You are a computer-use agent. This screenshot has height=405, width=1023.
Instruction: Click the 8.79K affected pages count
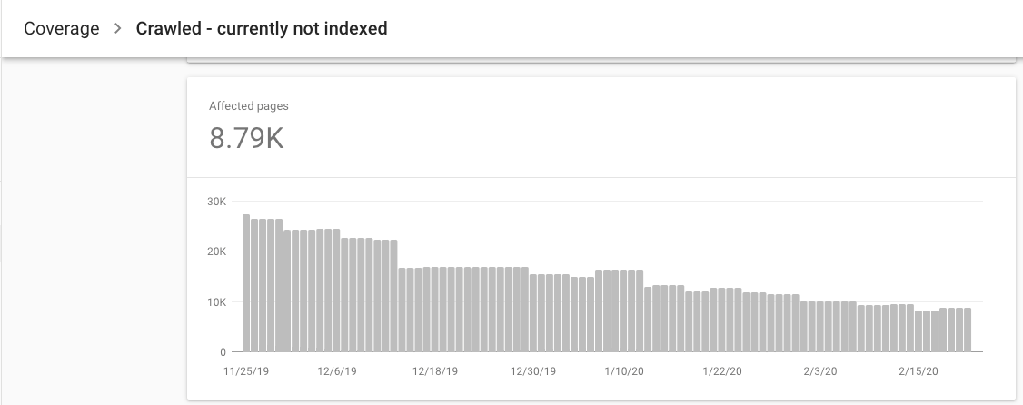(246, 139)
